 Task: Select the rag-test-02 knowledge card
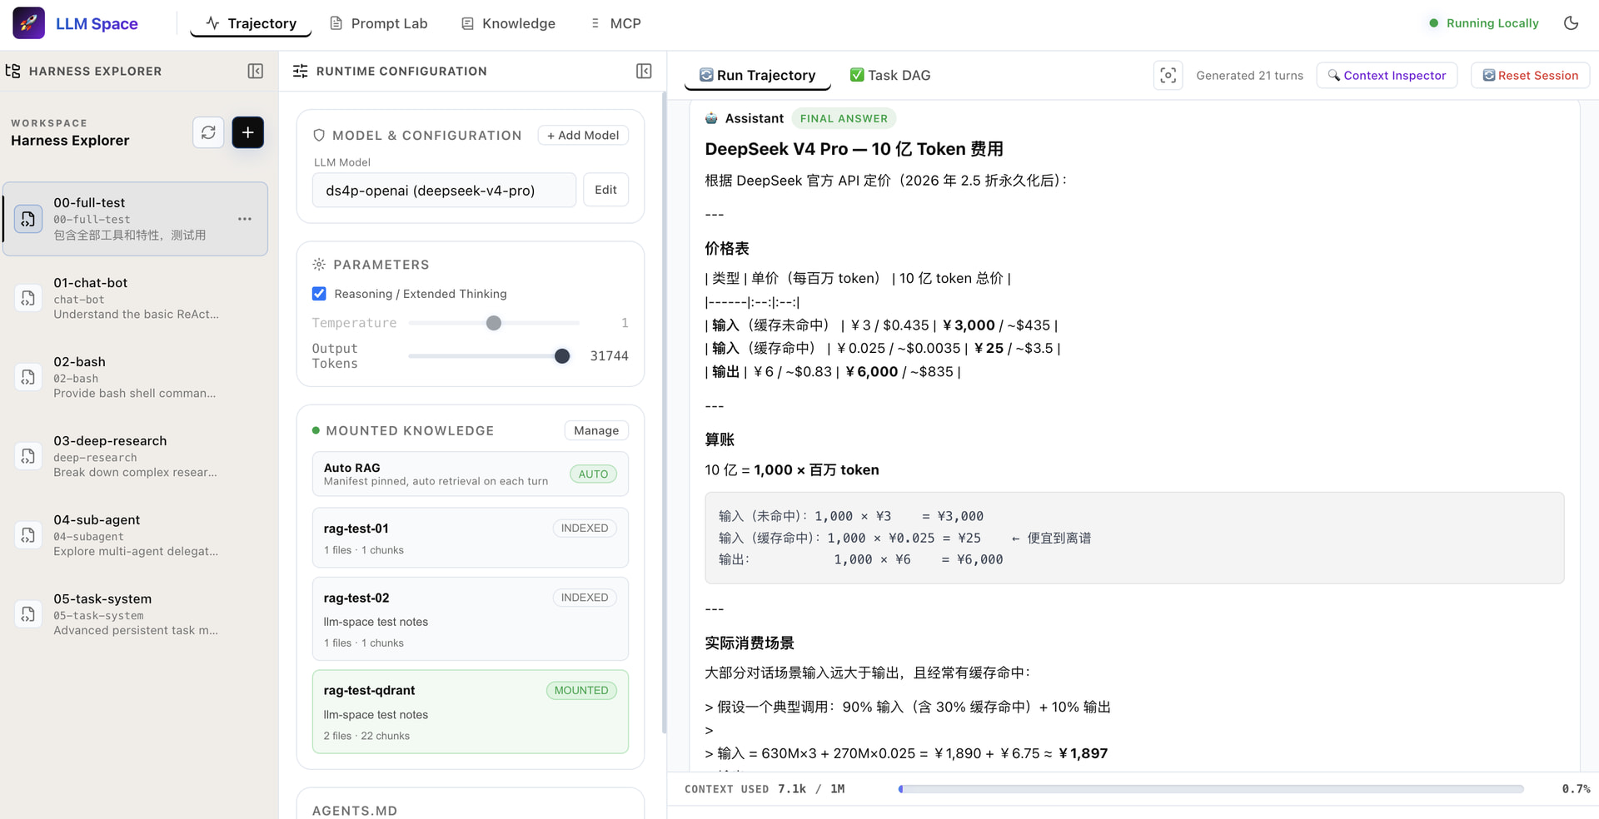point(471,618)
